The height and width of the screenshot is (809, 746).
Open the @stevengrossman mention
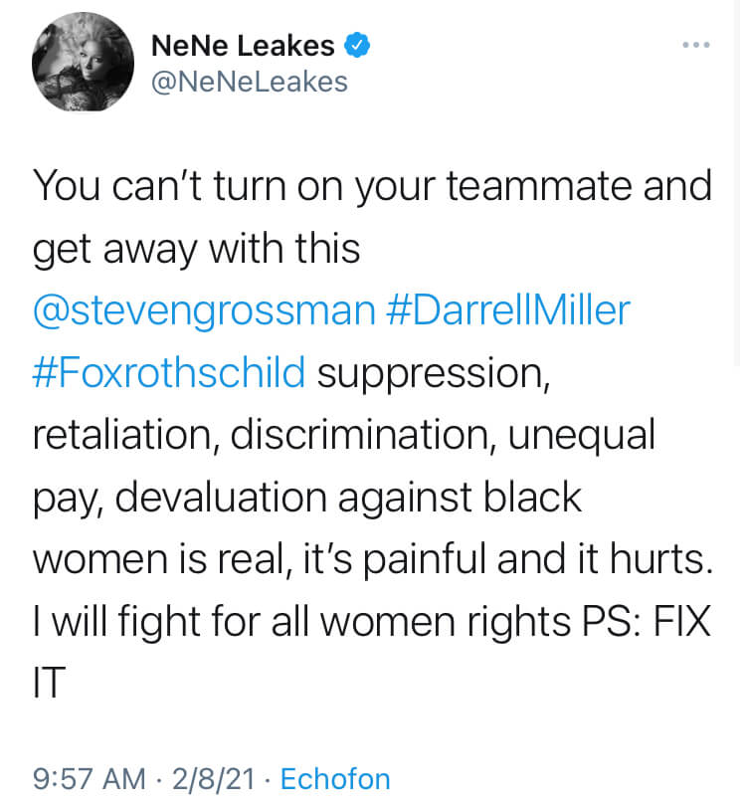(204, 311)
